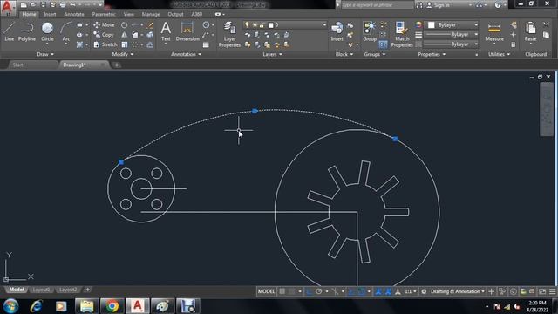Click the AutoCAD application menu logo
This screenshot has width=558, height=314.
click(x=8, y=8)
